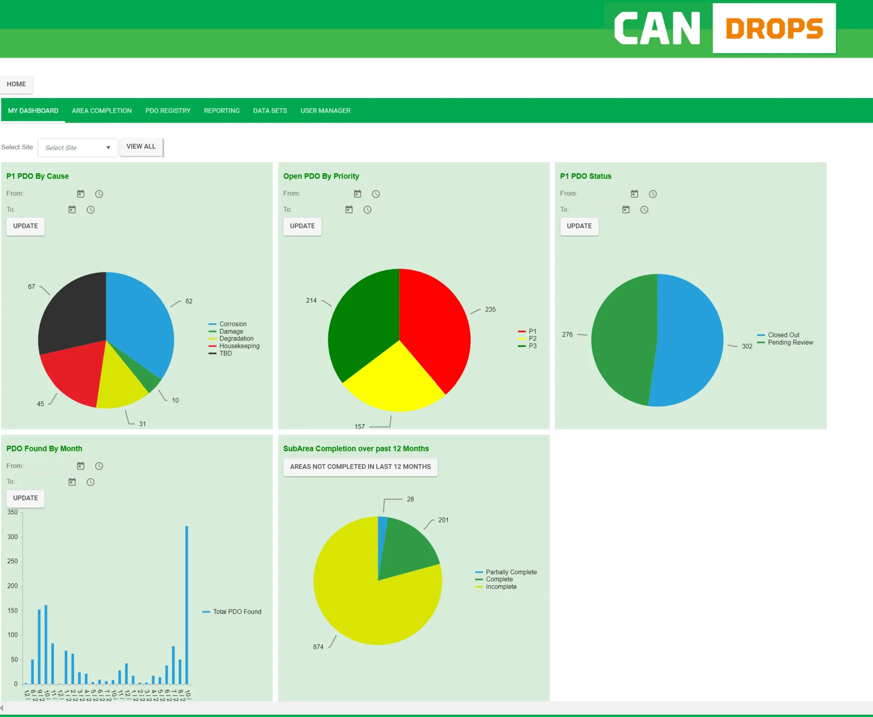Switch to the PDO Registry tab
This screenshot has height=717, width=873.
click(x=168, y=110)
